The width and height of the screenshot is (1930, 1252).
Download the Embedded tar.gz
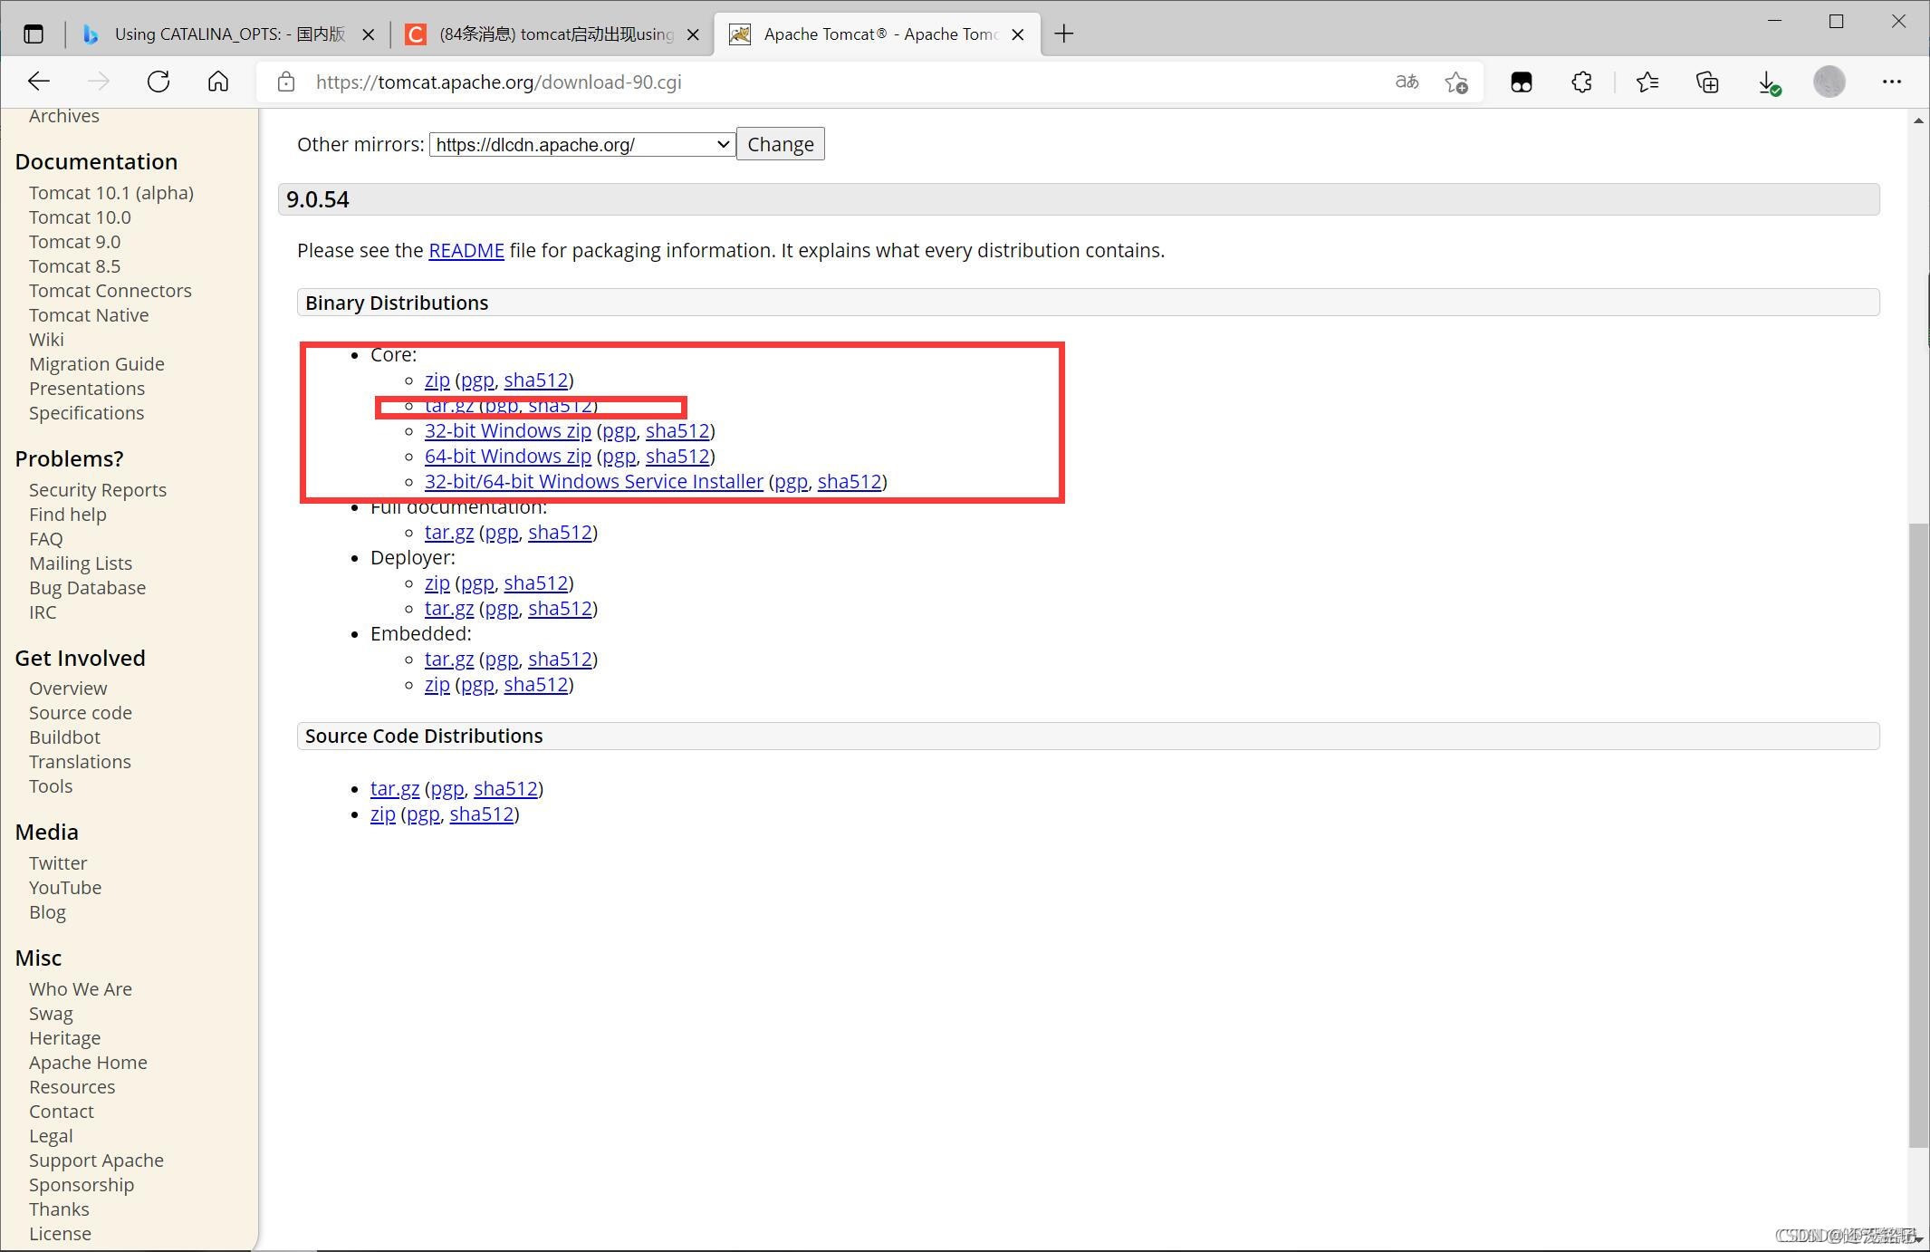pyautogui.click(x=449, y=660)
